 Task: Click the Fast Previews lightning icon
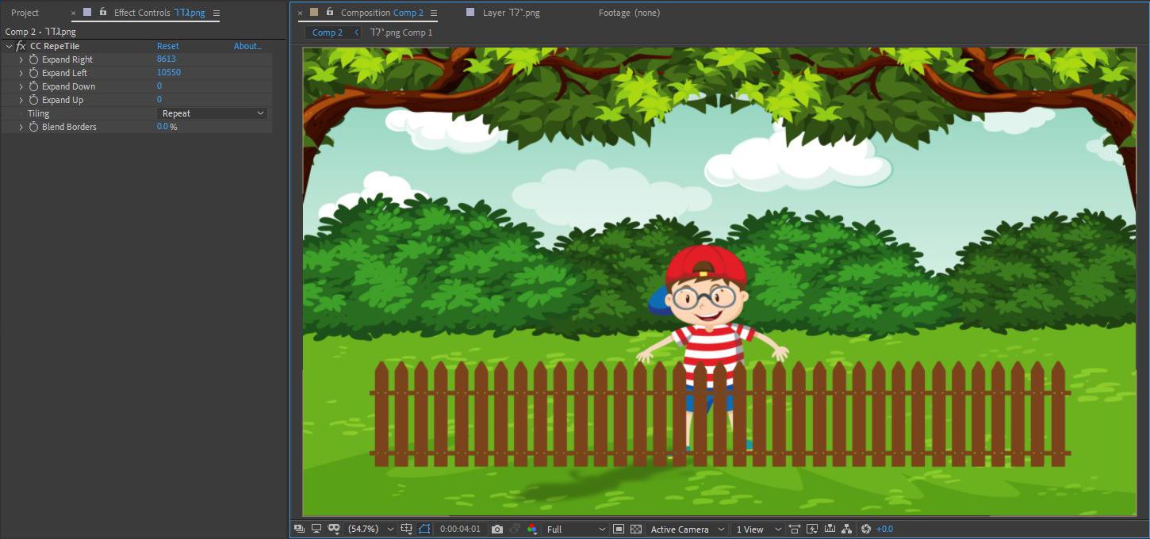(x=812, y=529)
